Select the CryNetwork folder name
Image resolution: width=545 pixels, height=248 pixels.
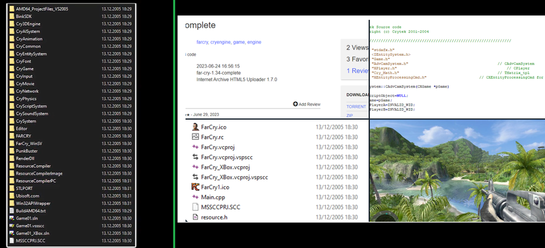27,91
